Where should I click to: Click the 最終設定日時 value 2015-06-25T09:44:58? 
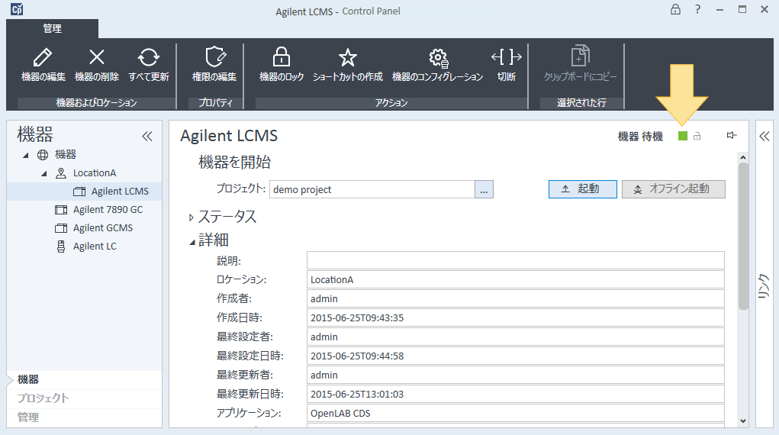click(x=357, y=356)
